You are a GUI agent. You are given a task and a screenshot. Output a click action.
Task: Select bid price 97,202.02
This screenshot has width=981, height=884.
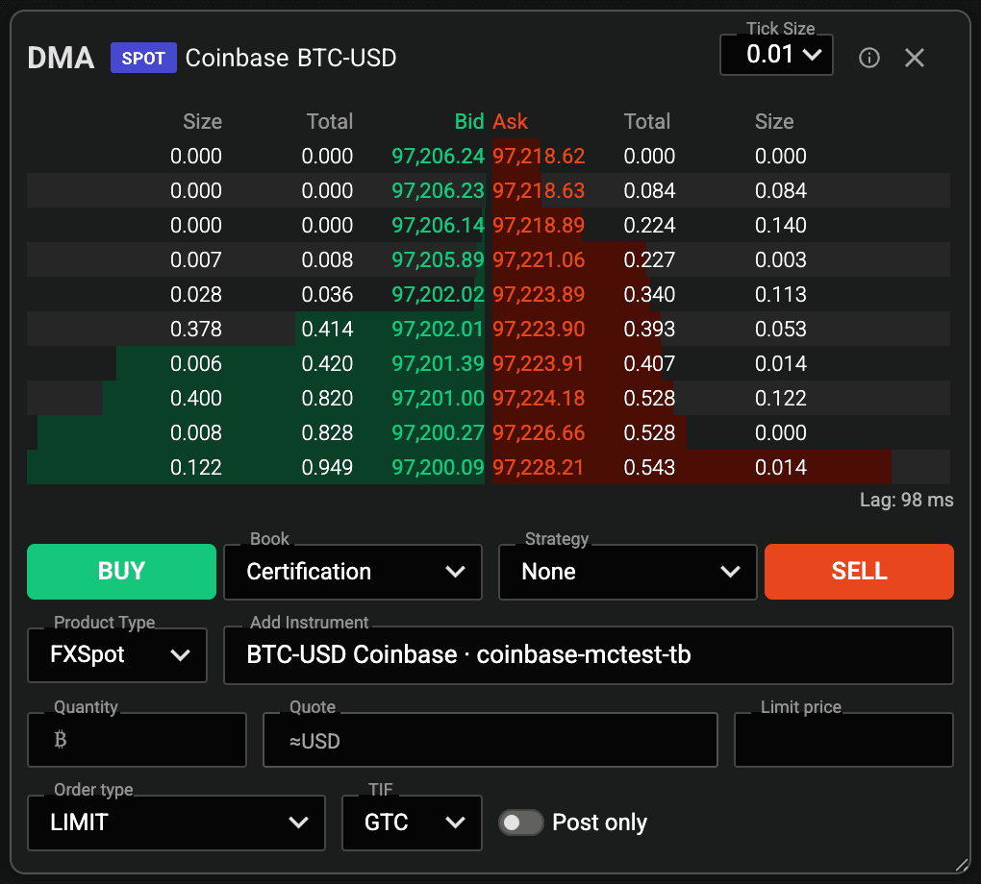(x=438, y=294)
